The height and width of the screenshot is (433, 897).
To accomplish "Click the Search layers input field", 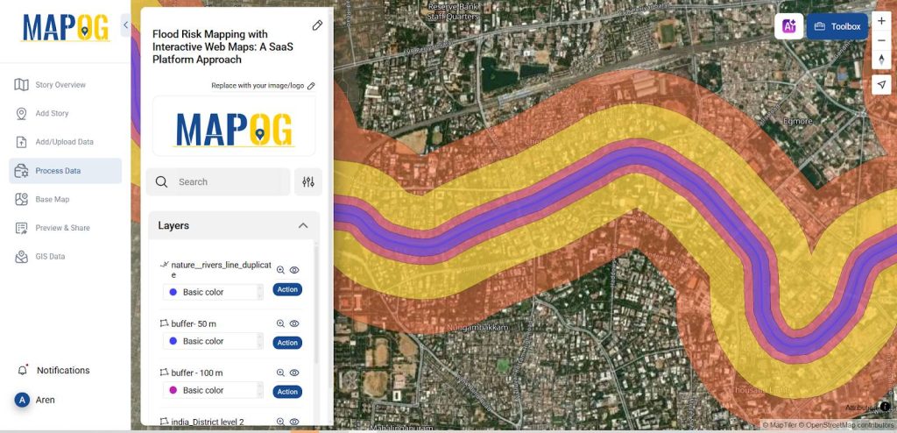I will point(228,182).
